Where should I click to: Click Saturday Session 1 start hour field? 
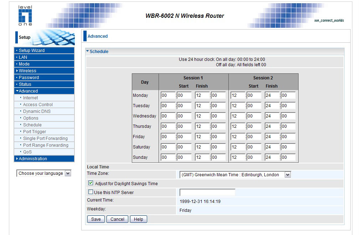pyautogui.click(x=168, y=147)
